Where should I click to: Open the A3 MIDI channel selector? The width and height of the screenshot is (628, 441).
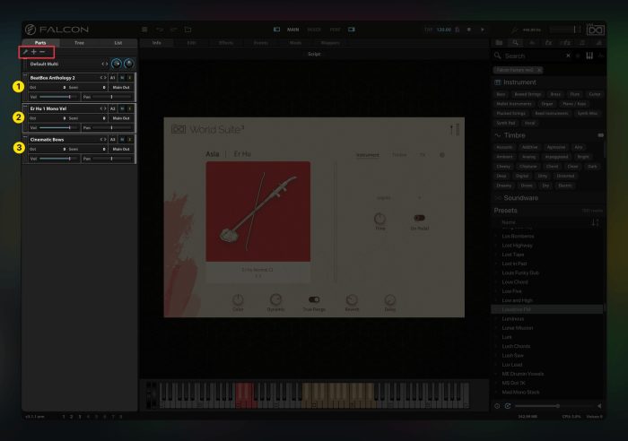click(112, 139)
